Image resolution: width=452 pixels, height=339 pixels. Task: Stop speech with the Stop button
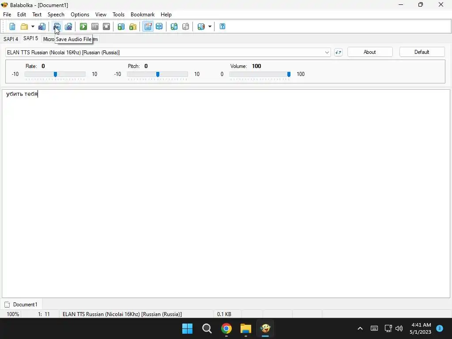tap(106, 26)
